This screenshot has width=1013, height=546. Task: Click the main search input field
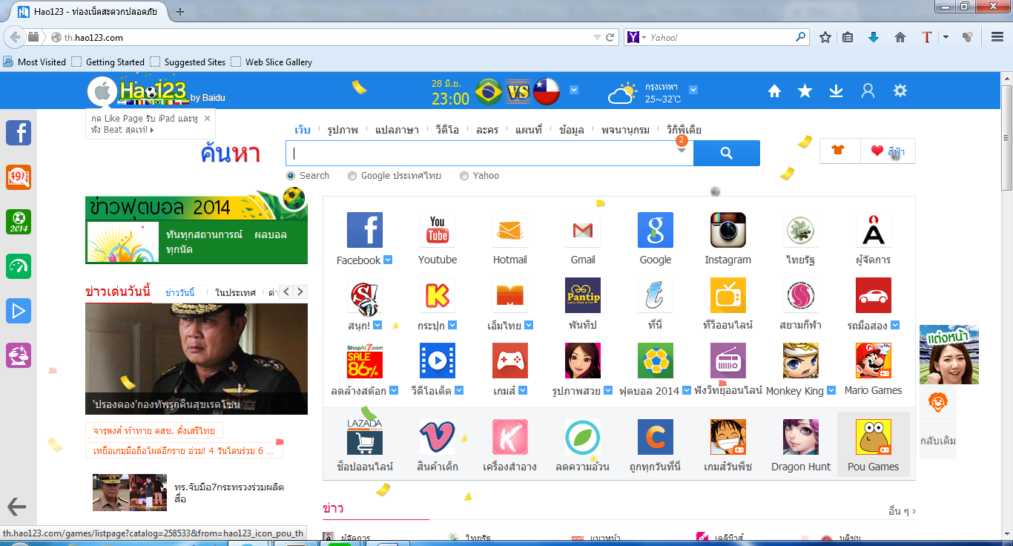tap(489, 153)
